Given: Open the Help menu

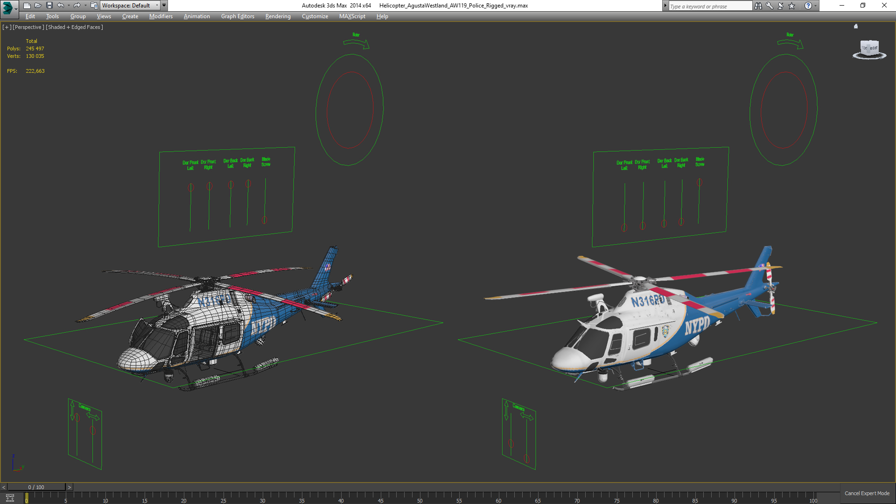Looking at the screenshot, I should (x=382, y=16).
